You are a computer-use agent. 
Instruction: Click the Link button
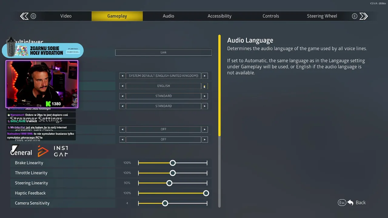click(x=163, y=52)
